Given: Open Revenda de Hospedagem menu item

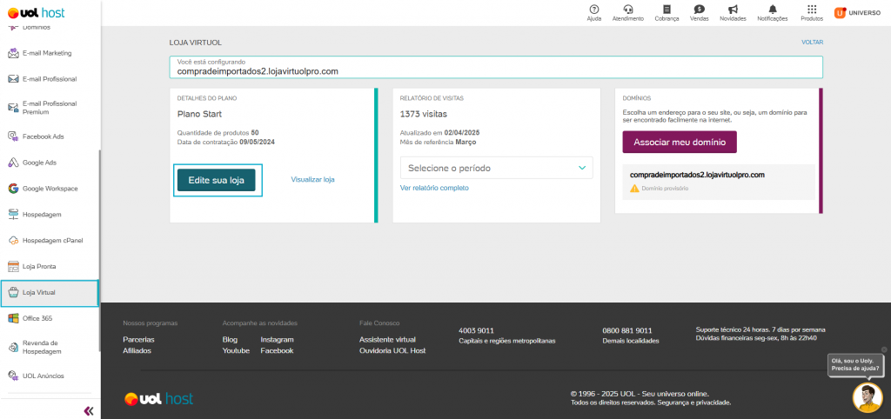Looking at the screenshot, I should [40, 347].
